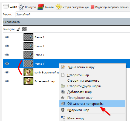Viewport: 130px width, 121px height.
Task: Toggle visibility of Frame 2 layer
Action: pos(7,55)
